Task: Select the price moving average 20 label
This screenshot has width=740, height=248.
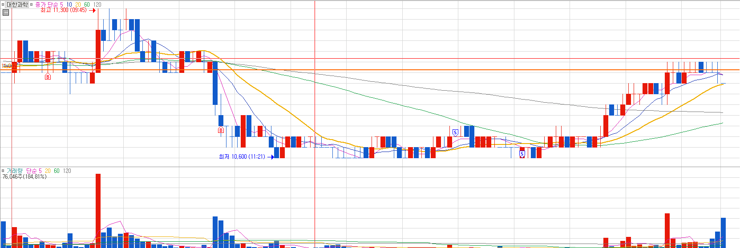Action: pos(78,4)
